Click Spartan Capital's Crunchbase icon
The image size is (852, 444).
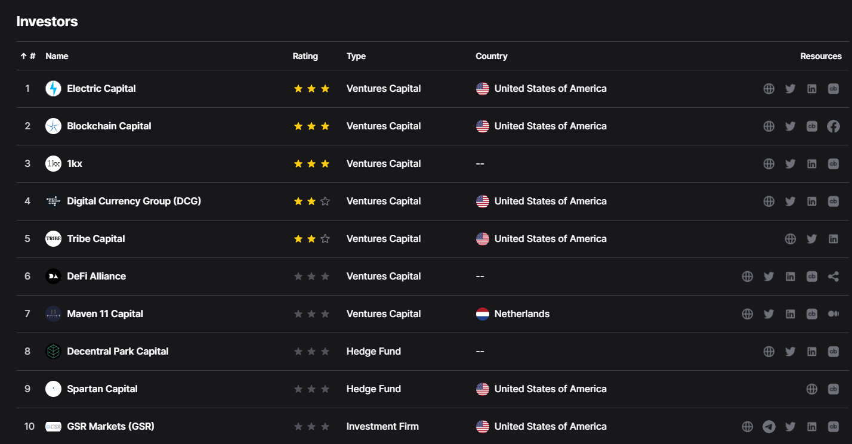click(834, 389)
